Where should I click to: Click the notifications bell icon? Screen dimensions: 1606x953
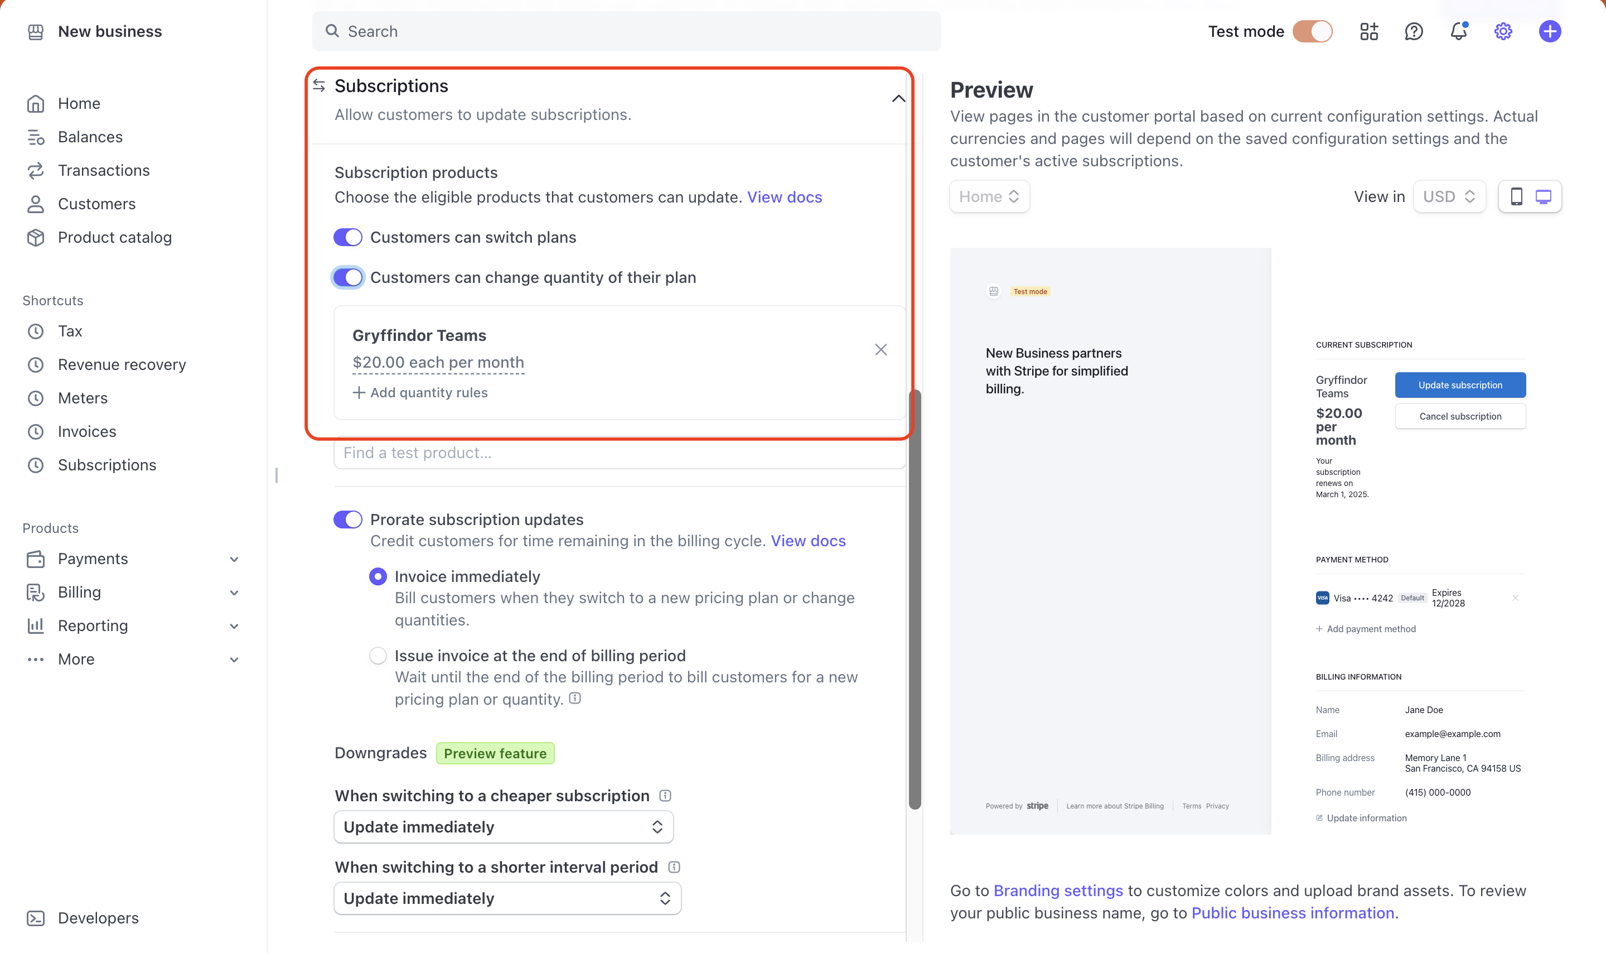[x=1458, y=31]
